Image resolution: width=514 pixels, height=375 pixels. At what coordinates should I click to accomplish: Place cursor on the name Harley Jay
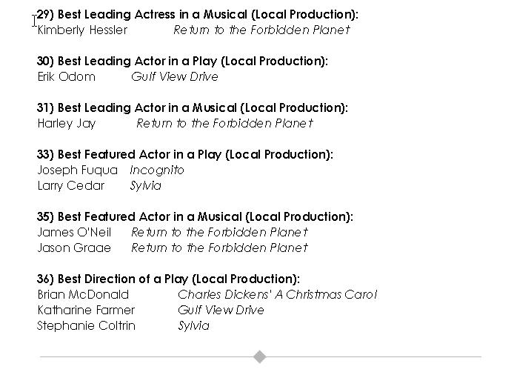coord(67,123)
